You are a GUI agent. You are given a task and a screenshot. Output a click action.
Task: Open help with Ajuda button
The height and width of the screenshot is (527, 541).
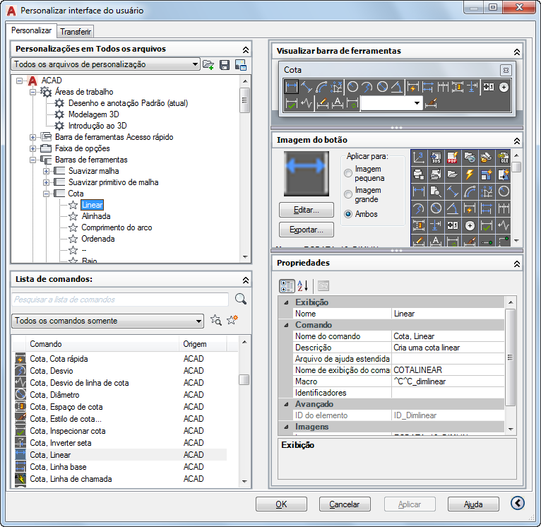pos(473,504)
